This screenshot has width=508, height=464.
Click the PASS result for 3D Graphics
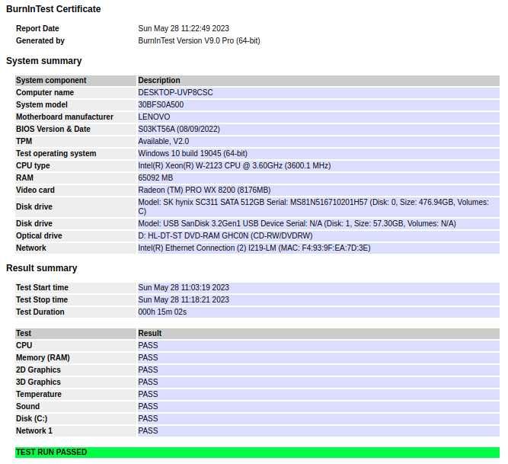pos(148,382)
